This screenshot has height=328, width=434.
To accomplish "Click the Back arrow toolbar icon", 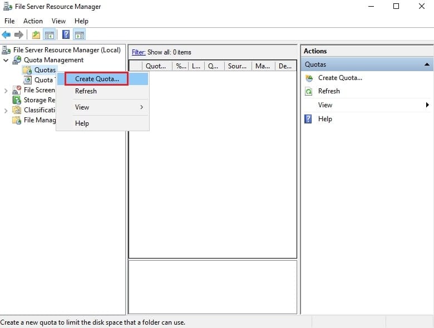I will pyautogui.click(x=6, y=35).
